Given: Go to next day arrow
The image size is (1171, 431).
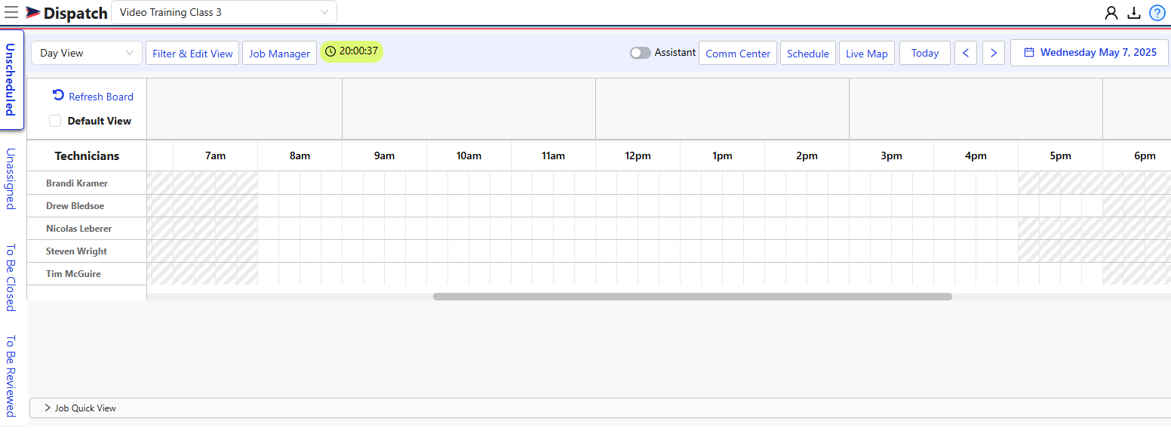Looking at the screenshot, I should point(994,53).
